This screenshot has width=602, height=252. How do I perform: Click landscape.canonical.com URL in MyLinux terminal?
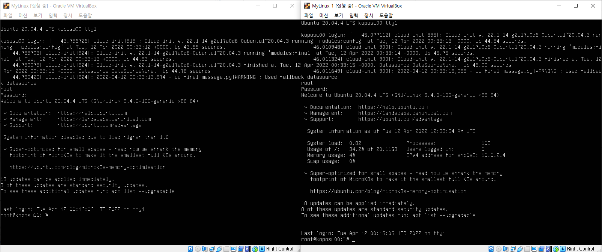pos(104,119)
